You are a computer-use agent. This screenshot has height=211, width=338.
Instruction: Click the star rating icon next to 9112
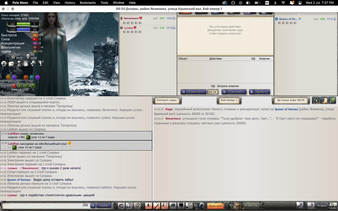tap(13, 57)
